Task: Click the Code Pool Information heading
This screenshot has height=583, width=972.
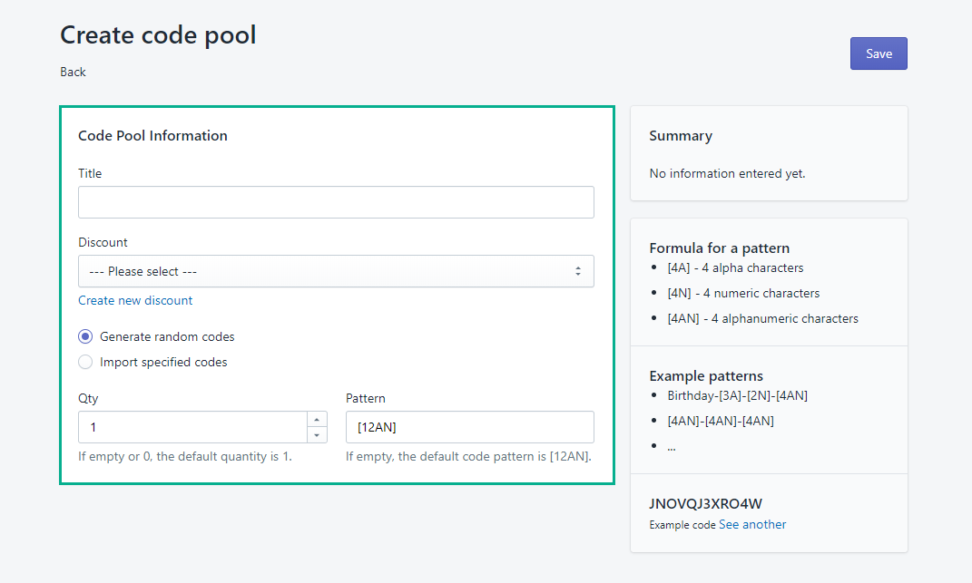Action: (x=152, y=136)
